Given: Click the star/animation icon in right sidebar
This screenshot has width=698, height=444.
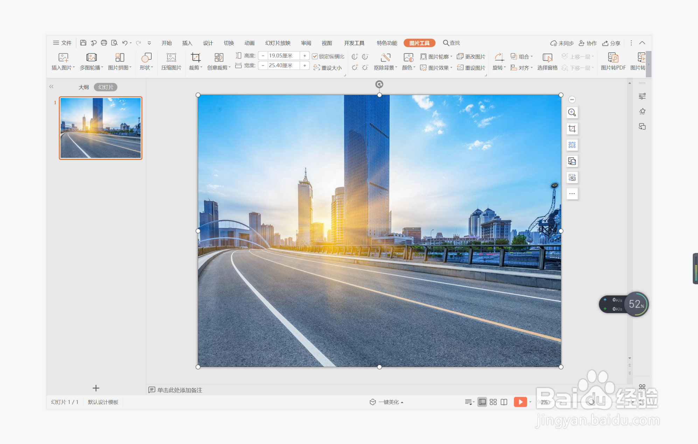Looking at the screenshot, I should click(642, 111).
